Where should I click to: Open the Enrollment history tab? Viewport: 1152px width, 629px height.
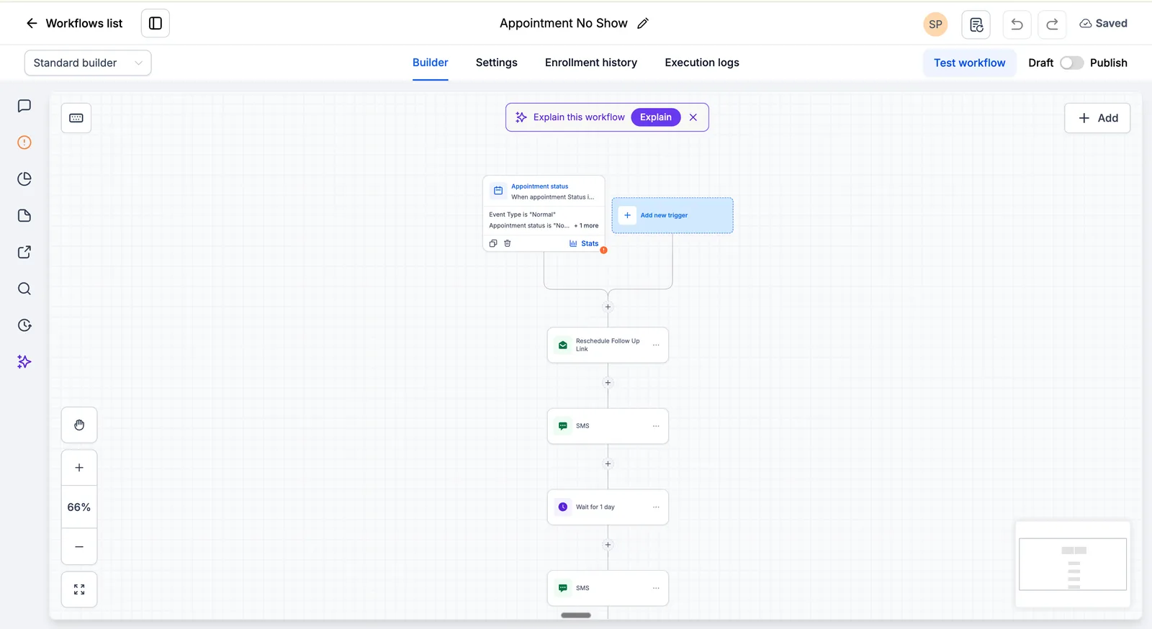click(x=591, y=63)
